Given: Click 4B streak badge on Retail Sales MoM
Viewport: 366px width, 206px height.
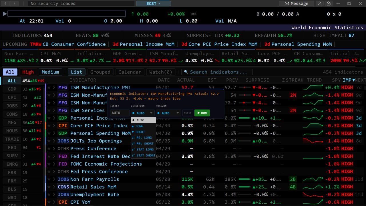Looking at the screenshot, I should click(x=293, y=187).
